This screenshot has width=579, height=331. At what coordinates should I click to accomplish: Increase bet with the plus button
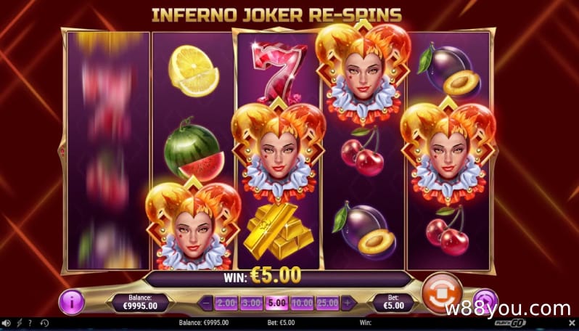pos(347,303)
